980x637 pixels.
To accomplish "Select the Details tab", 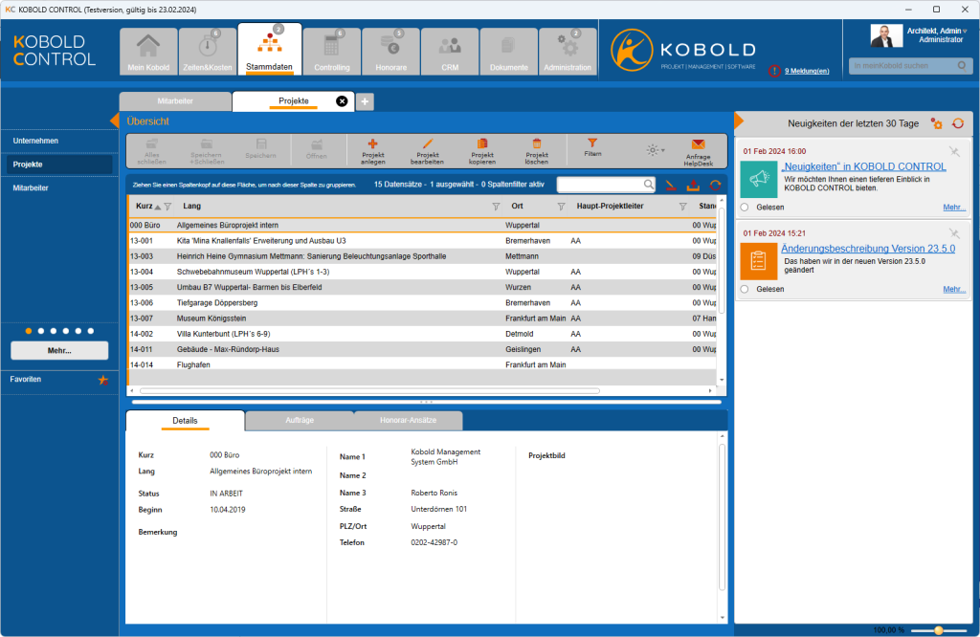I will 185,421.
